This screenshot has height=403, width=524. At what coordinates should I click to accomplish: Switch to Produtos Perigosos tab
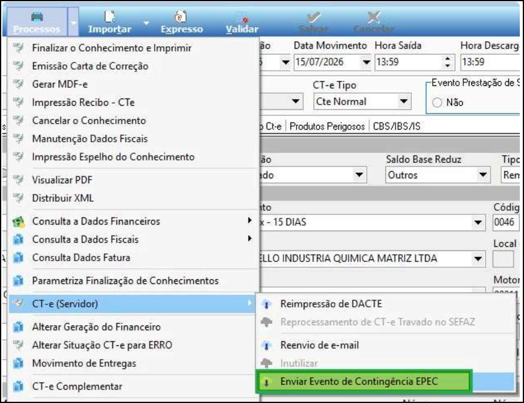(x=327, y=126)
